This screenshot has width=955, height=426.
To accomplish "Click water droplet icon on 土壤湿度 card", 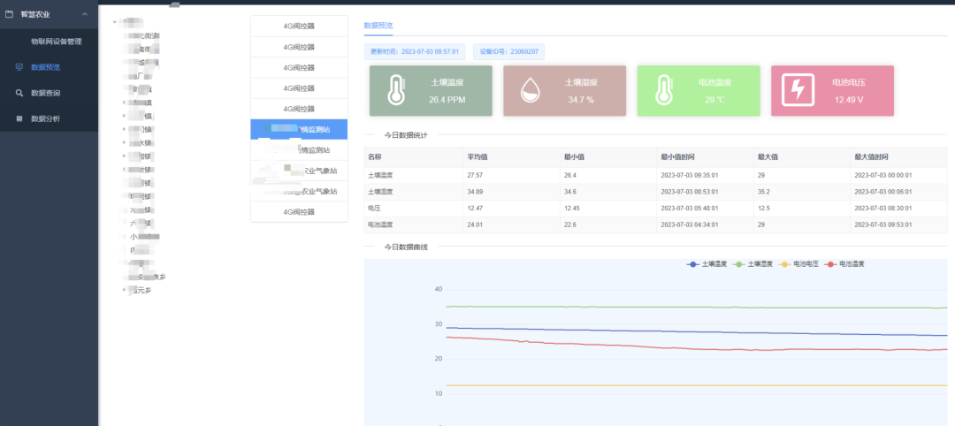I will tap(530, 91).
